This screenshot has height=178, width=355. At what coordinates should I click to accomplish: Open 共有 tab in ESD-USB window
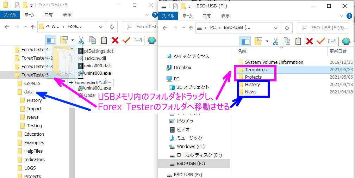coord(206,16)
